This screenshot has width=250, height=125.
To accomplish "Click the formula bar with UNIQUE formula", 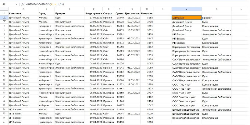I will (137, 4).
